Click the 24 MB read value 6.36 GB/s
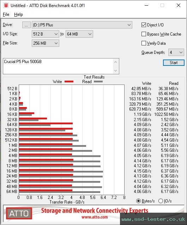 pos(170,176)
